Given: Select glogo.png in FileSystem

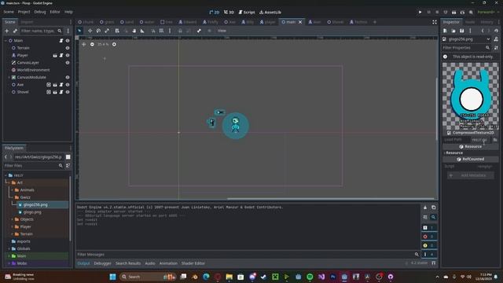Looking at the screenshot, I should click(x=32, y=212).
